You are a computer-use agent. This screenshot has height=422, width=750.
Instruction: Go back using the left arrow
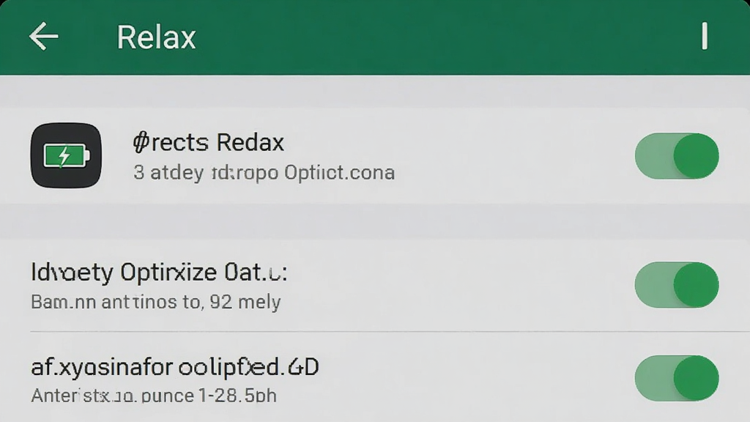coord(43,37)
